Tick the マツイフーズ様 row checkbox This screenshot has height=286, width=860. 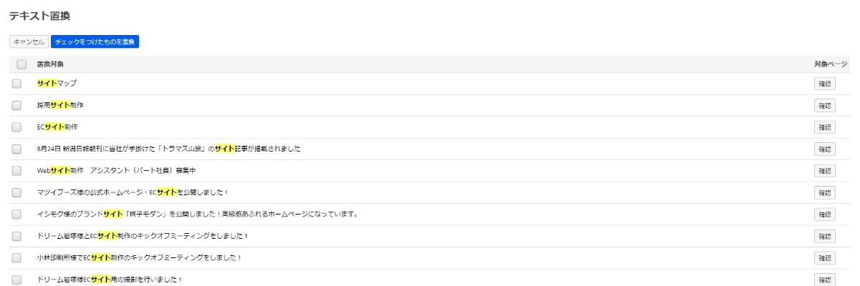tap(16, 192)
